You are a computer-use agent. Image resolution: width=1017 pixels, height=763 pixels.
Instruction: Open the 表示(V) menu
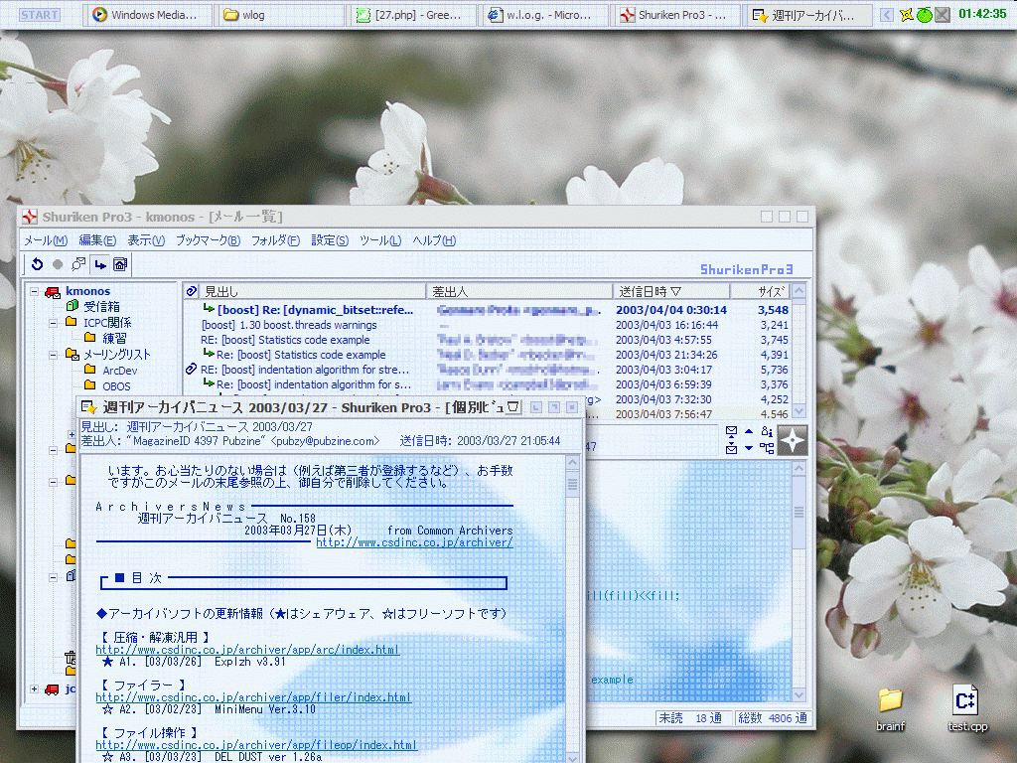tap(146, 240)
